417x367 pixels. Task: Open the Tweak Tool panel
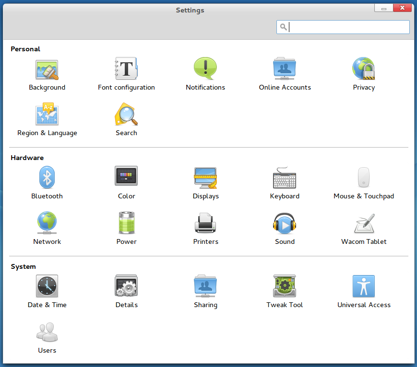click(x=285, y=290)
